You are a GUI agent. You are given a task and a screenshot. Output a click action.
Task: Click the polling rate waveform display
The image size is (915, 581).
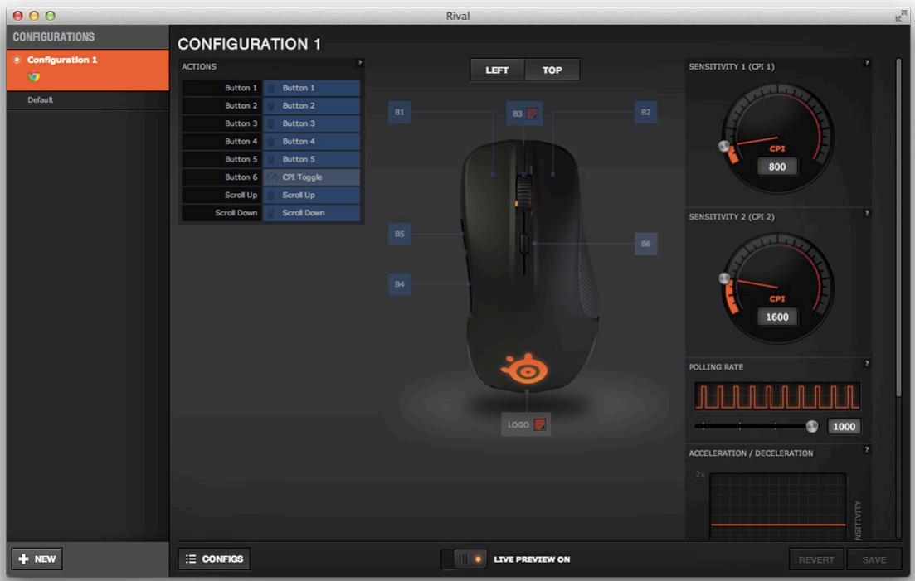click(777, 396)
